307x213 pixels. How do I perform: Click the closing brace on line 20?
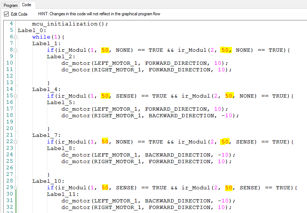(x=48, y=129)
